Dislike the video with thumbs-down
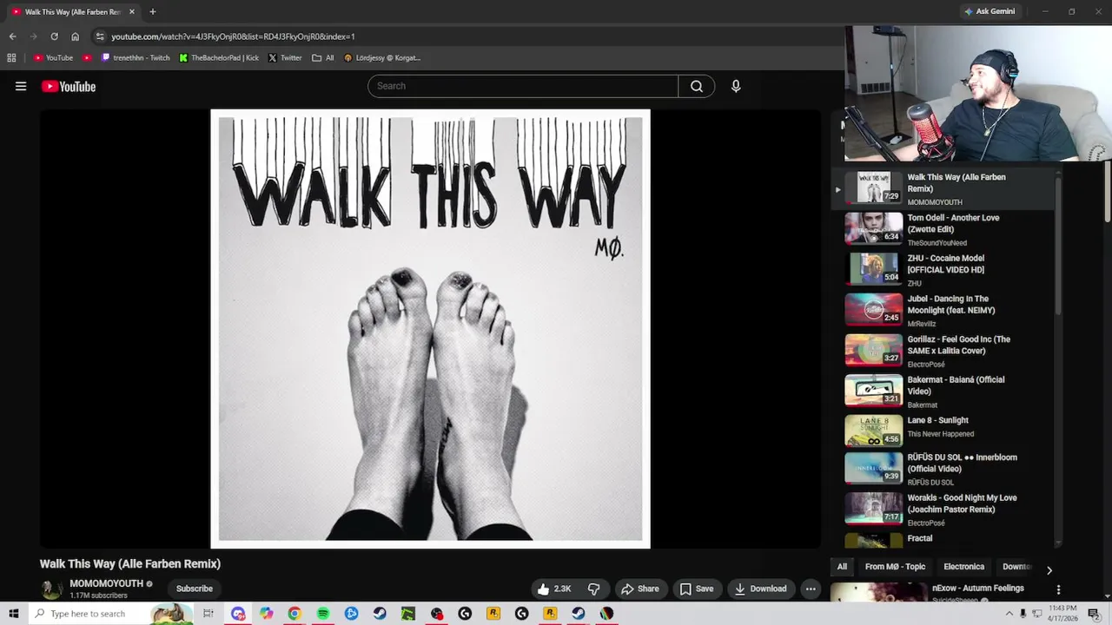This screenshot has width=1112, height=625. tap(594, 589)
